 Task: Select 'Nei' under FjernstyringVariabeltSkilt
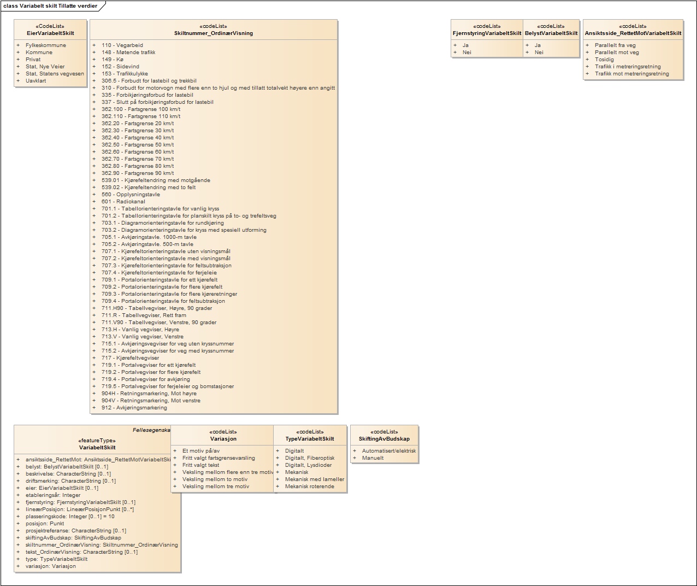(x=466, y=52)
